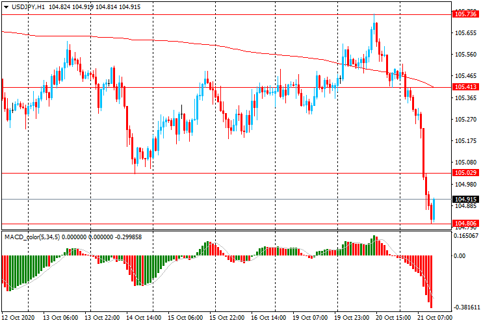
Task: Click the 12 Oct 2020 date label
Action: point(18,317)
